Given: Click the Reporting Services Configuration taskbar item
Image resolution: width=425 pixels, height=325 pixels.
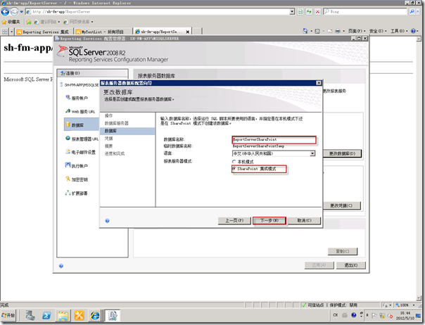Looking at the screenshot, I should point(113,316).
